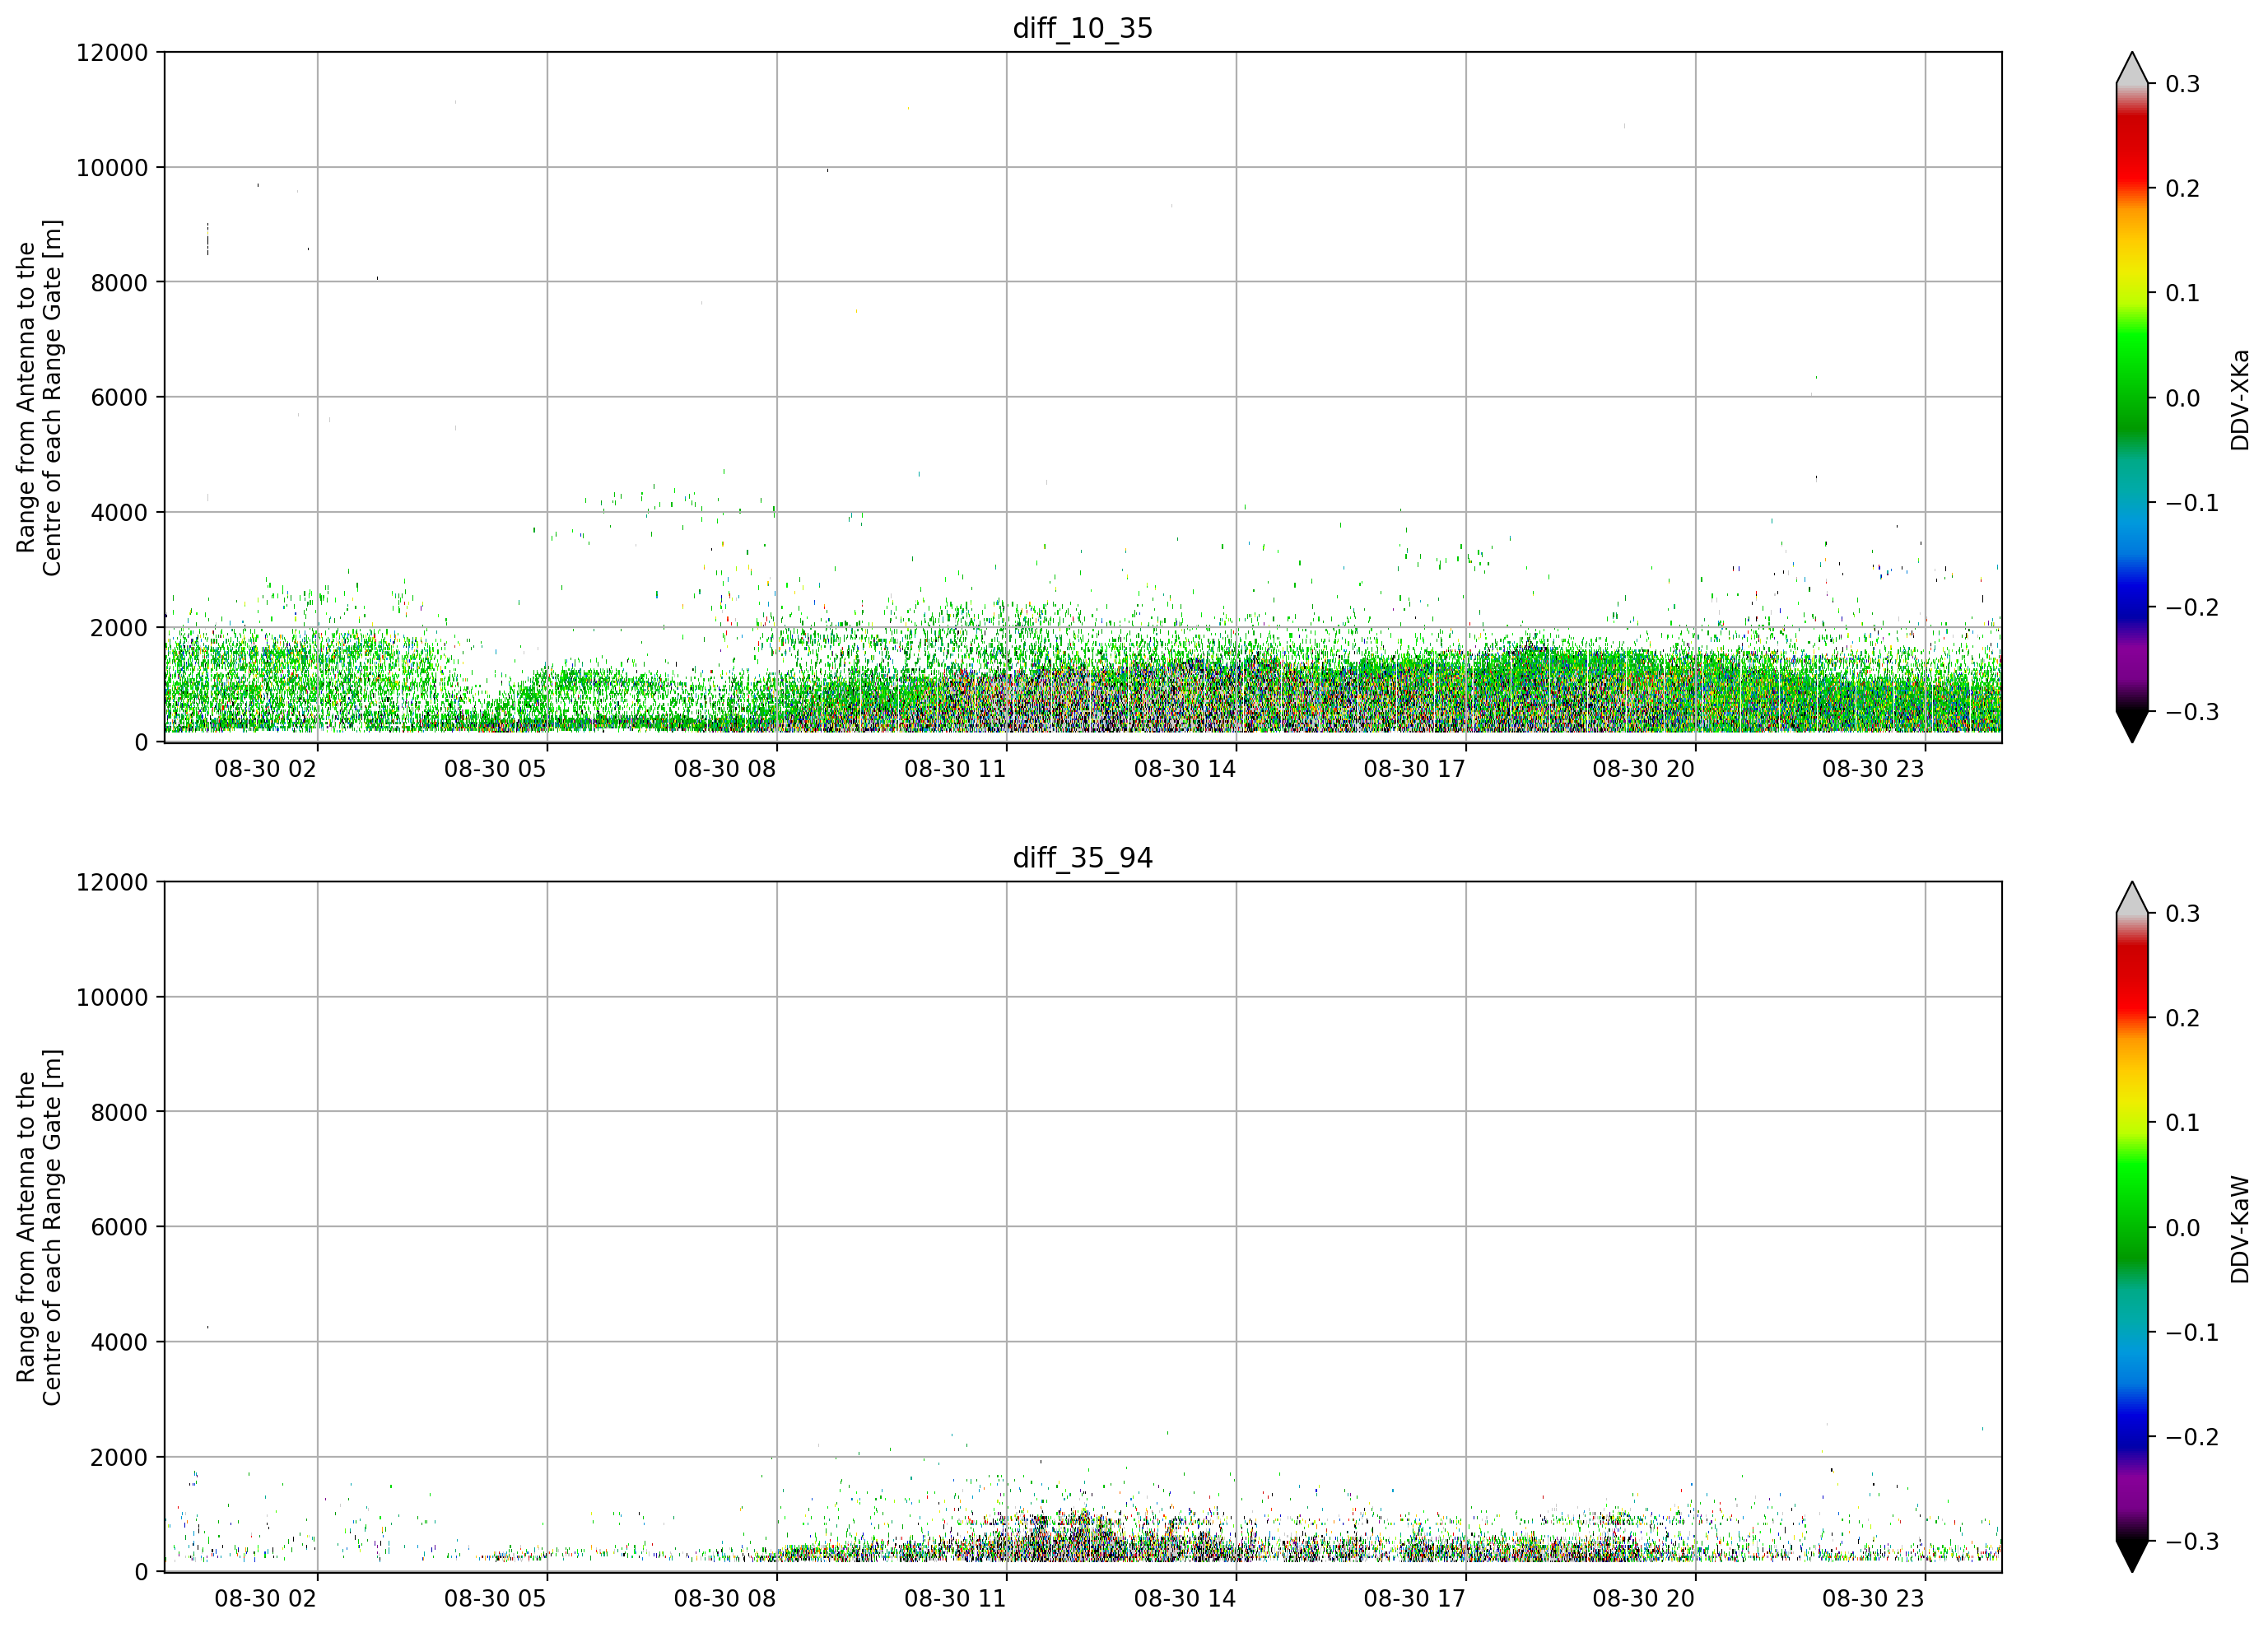The height and width of the screenshot is (1628, 2268).
Task: Click "08-30 08" tick under diff_35_94 plot
Action: [x=725, y=1599]
